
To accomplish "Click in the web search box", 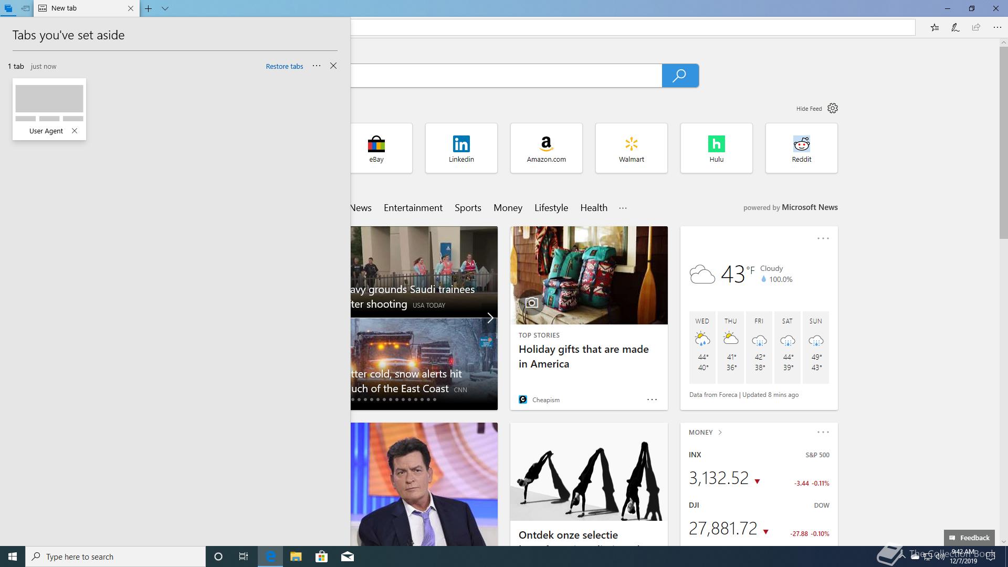I will [506, 76].
